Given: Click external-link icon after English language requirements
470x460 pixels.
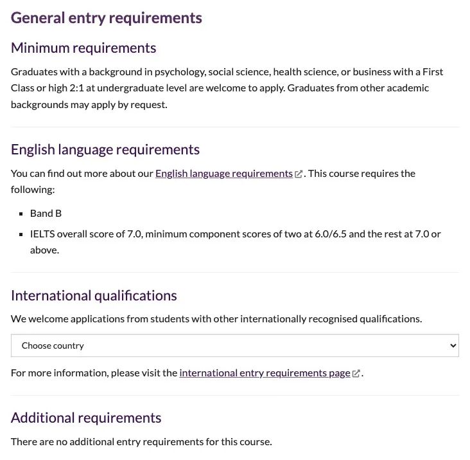Looking at the screenshot, I should pyautogui.click(x=299, y=174).
